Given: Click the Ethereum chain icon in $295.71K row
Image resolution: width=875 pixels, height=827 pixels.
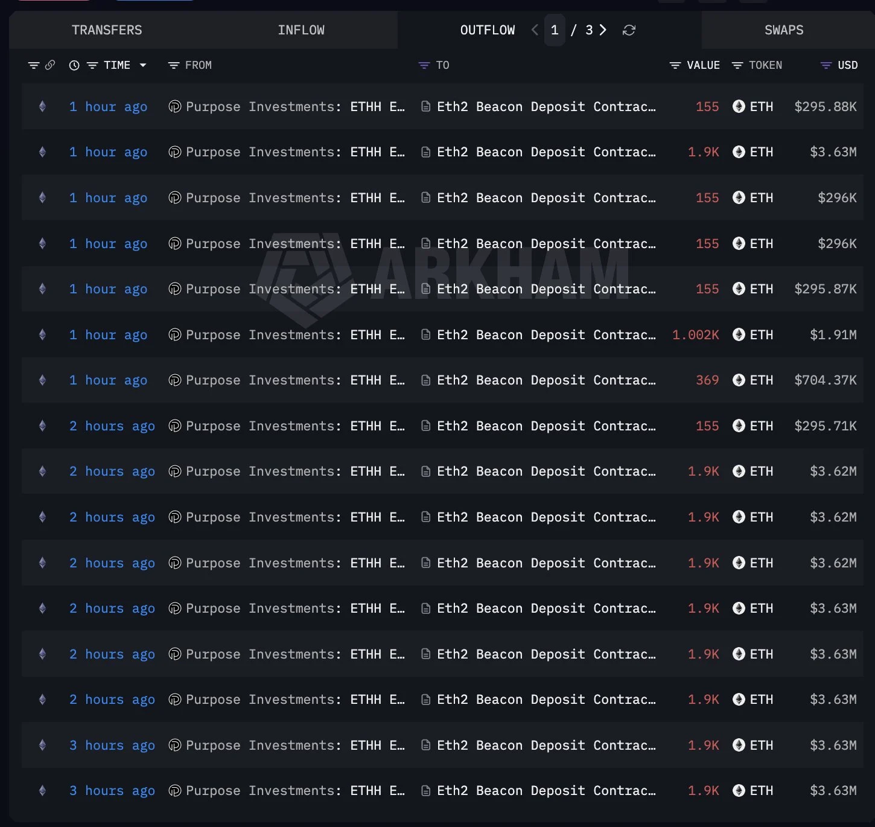Looking at the screenshot, I should tap(42, 426).
